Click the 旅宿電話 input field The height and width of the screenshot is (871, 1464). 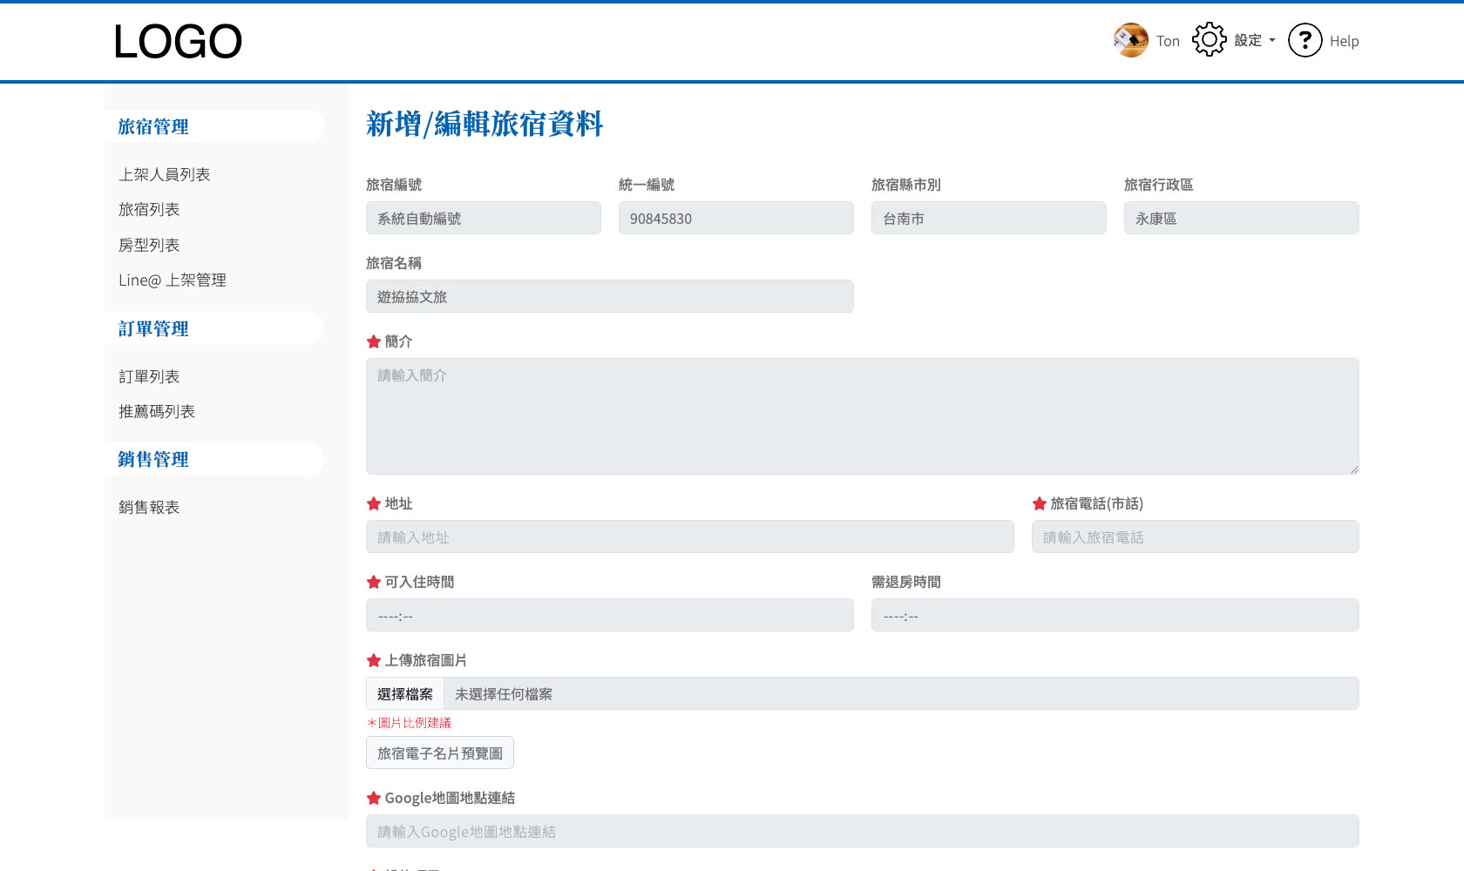coord(1195,537)
